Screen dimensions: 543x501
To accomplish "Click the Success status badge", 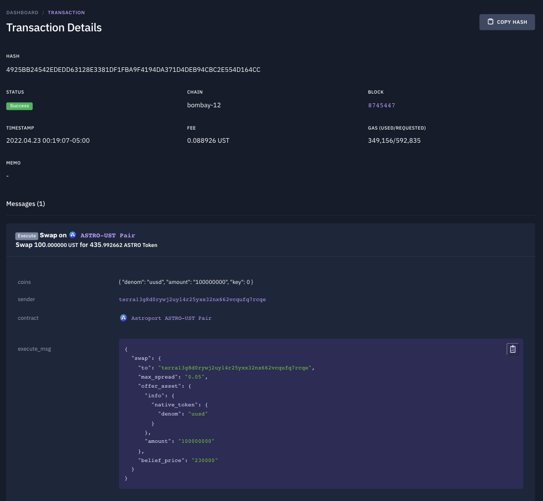I will 19,106.
